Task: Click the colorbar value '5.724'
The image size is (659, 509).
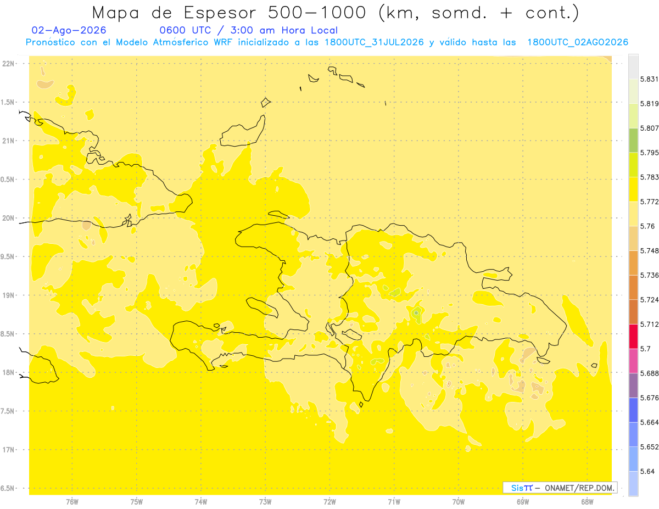Action: click(x=649, y=300)
